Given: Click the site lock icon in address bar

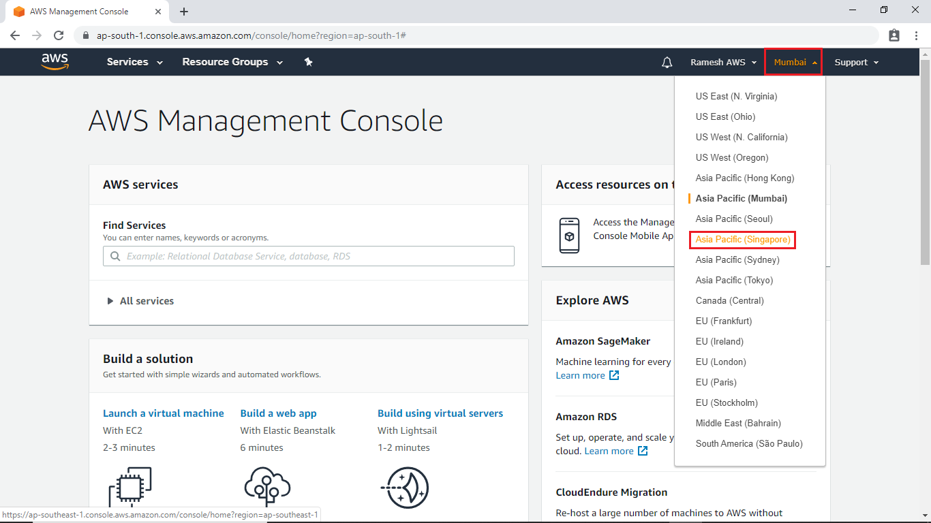Looking at the screenshot, I should click(86, 35).
